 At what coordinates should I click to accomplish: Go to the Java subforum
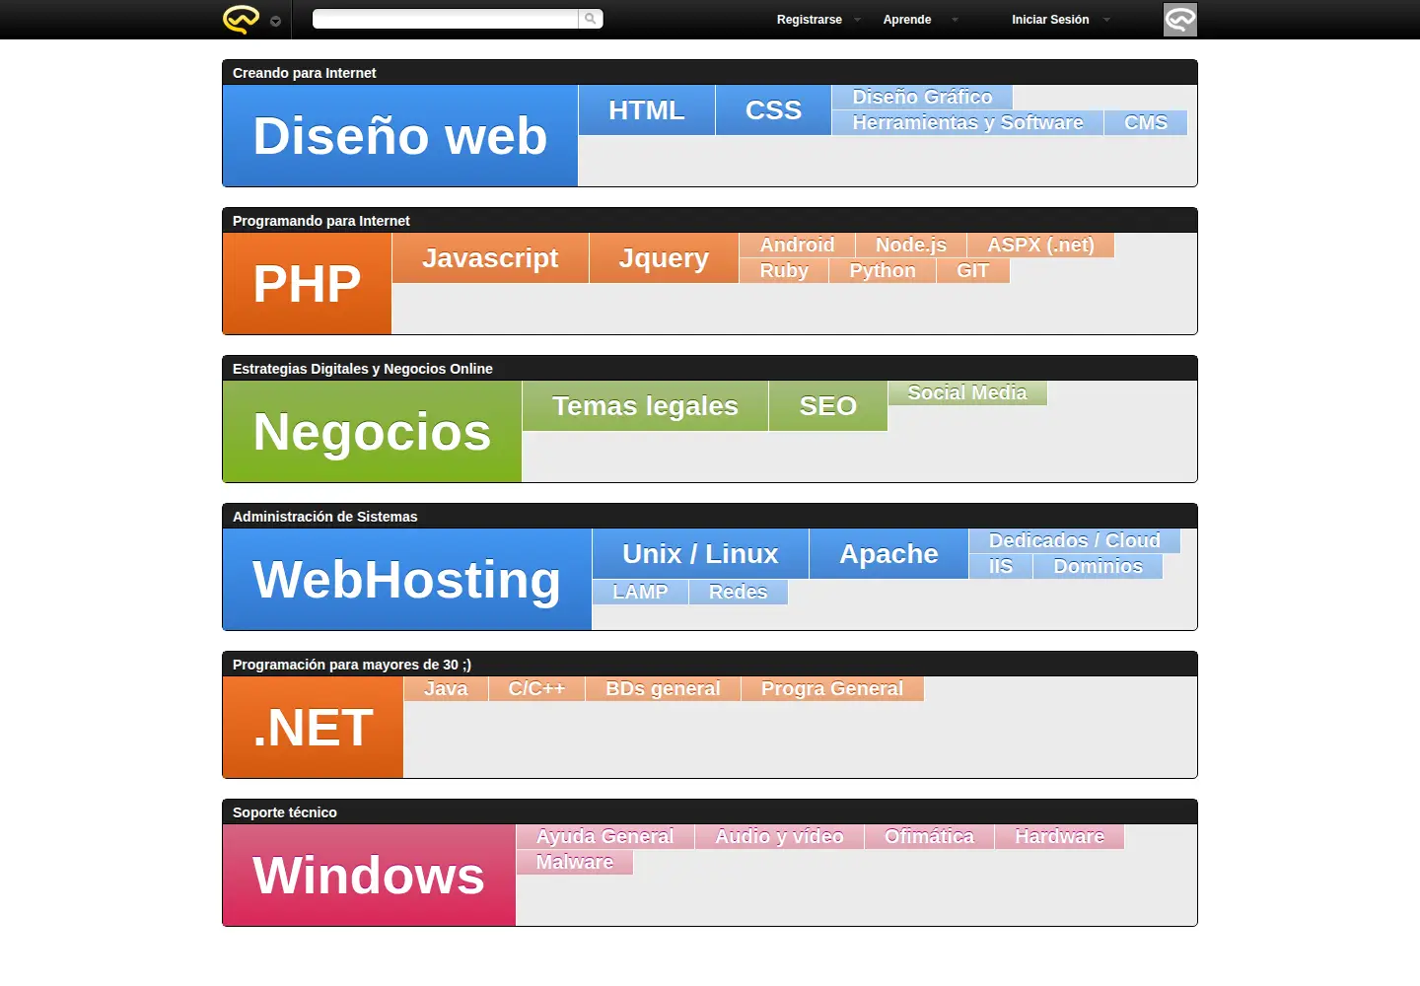[447, 688]
